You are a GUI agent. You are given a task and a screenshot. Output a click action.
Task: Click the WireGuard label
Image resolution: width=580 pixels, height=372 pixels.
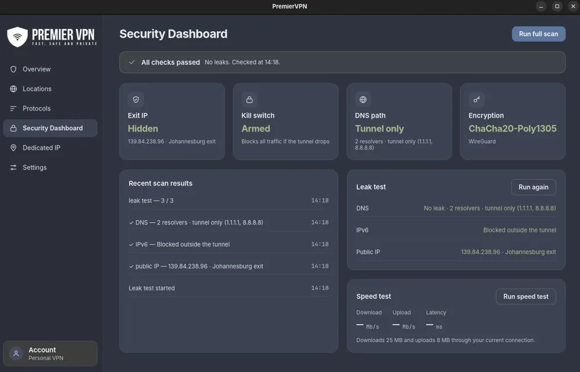point(482,141)
